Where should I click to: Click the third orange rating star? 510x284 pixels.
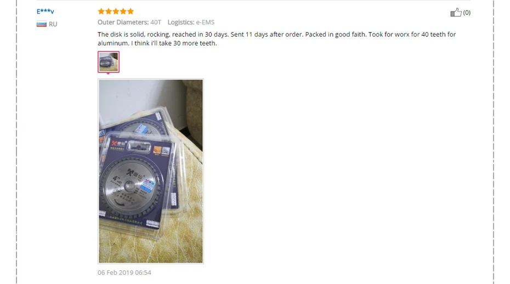[x=116, y=12]
